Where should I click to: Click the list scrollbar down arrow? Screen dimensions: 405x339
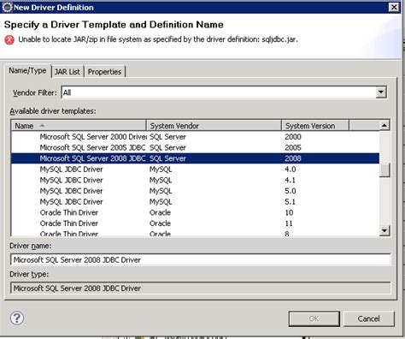click(384, 230)
